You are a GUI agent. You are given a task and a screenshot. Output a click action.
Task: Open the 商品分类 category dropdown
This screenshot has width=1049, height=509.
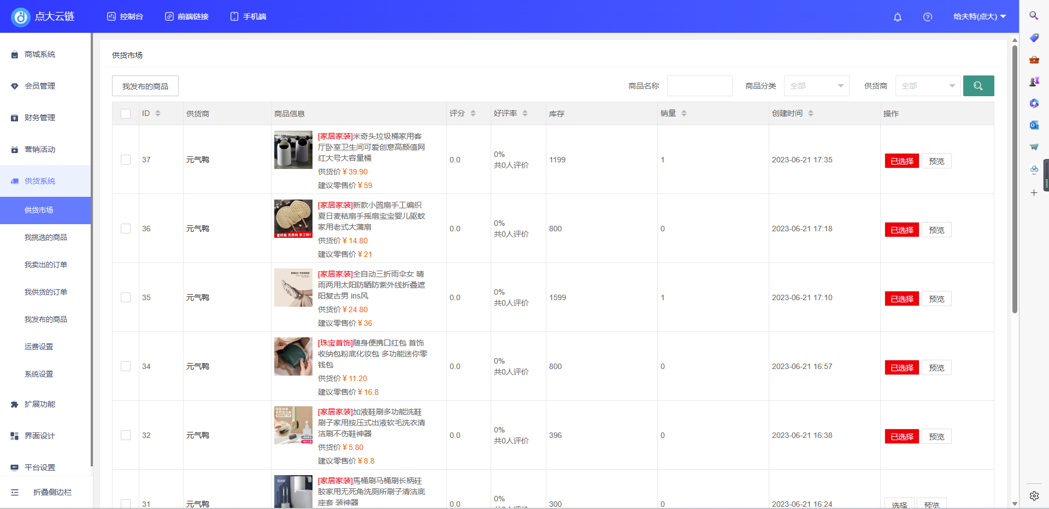816,86
